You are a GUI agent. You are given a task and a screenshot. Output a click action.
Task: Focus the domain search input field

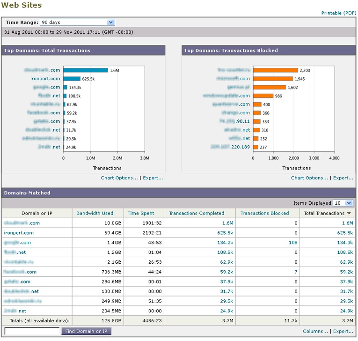[32, 331]
